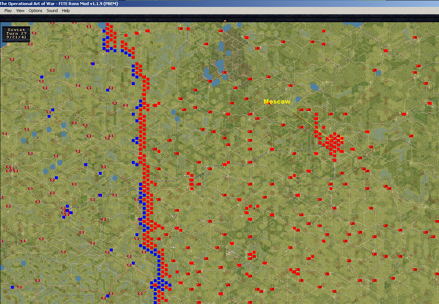Select the yellow objective marker in Moscow

pyautogui.click(x=342, y=138)
